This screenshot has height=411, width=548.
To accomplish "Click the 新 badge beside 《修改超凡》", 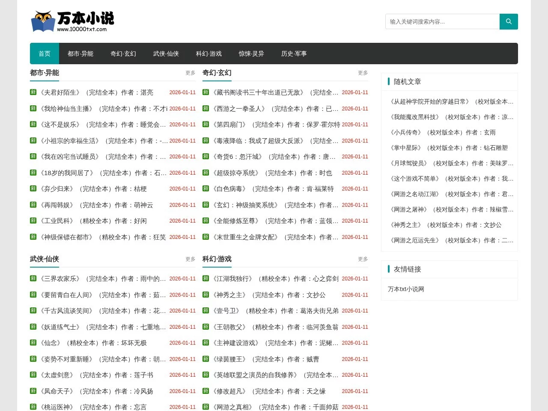I will tap(205, 391).
